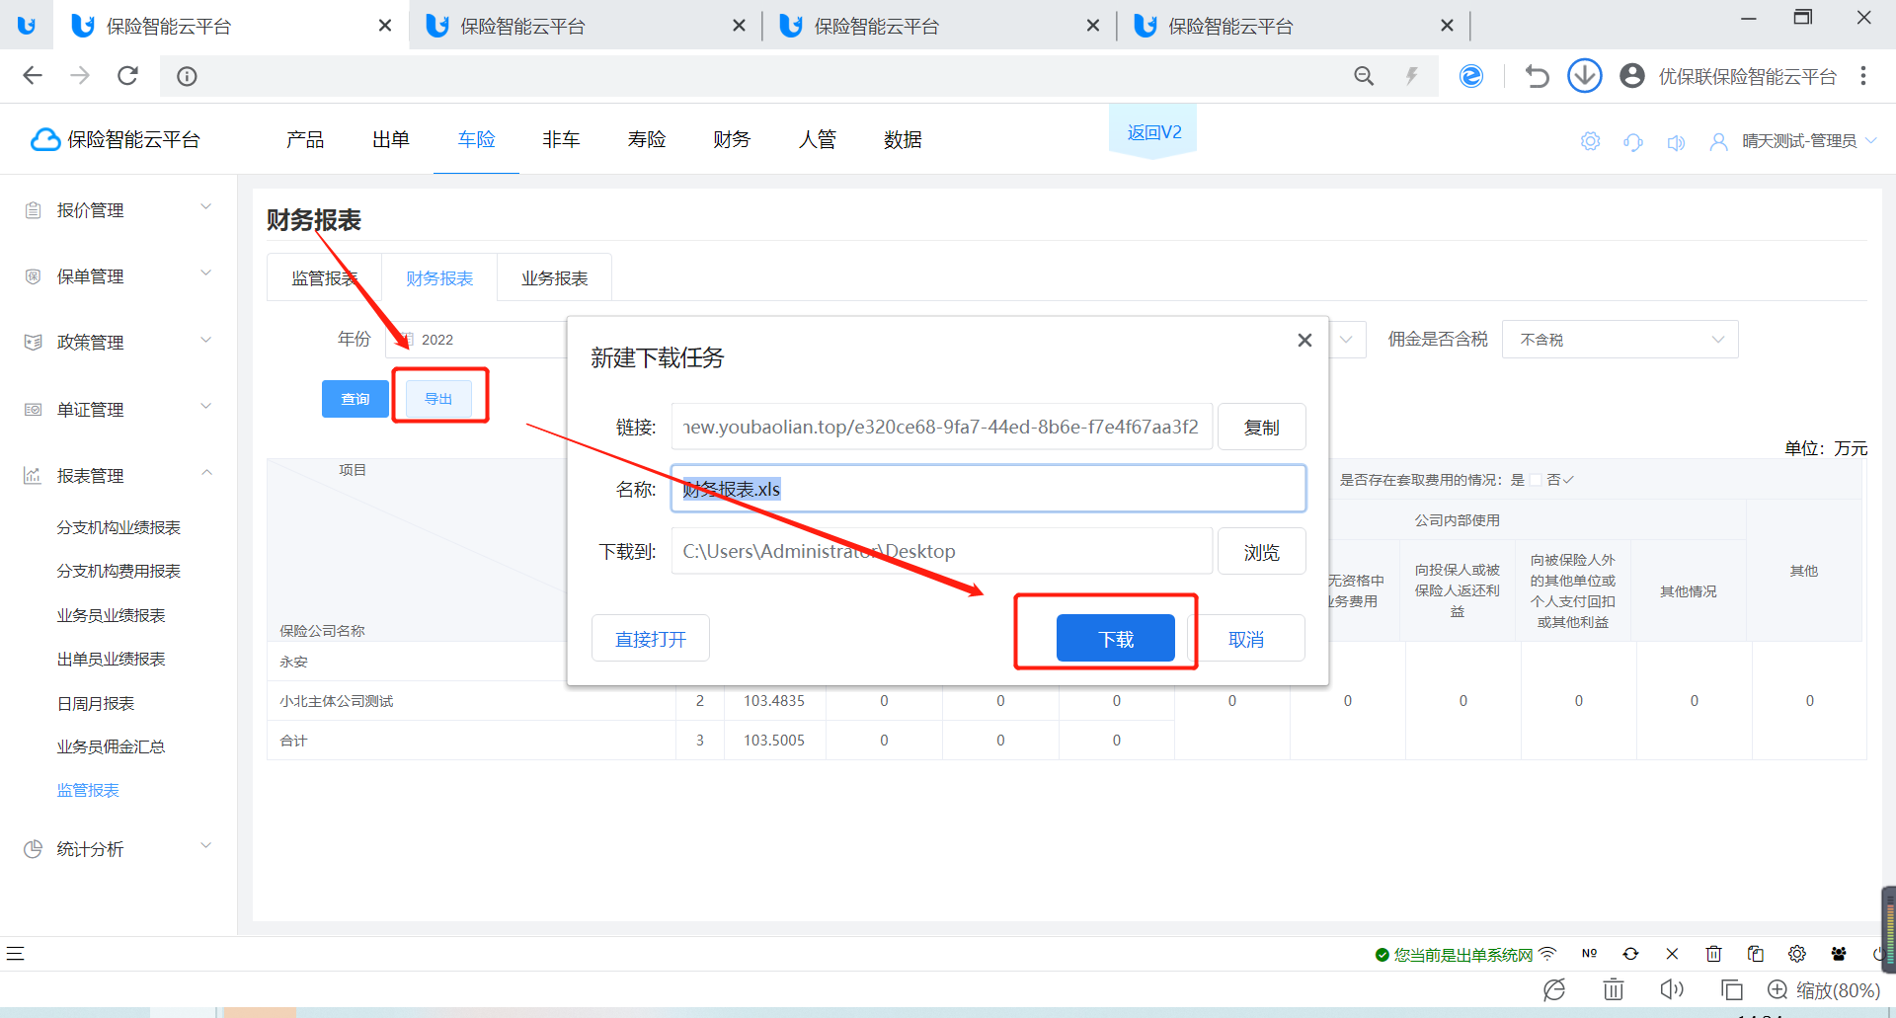Click the clipboard paste icon in status bar

click(1755, 954)
